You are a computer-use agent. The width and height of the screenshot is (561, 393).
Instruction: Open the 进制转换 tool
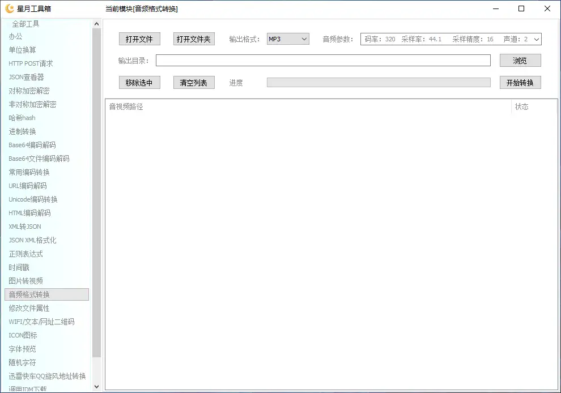pyautogui.click(x=22, y=131)
